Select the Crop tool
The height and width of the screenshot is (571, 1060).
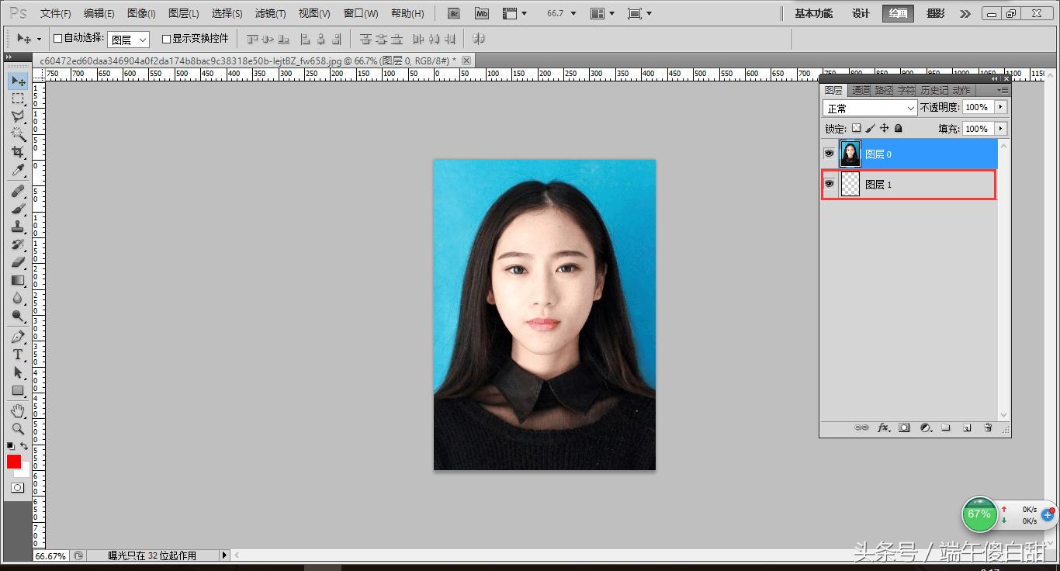pos(17,152)
